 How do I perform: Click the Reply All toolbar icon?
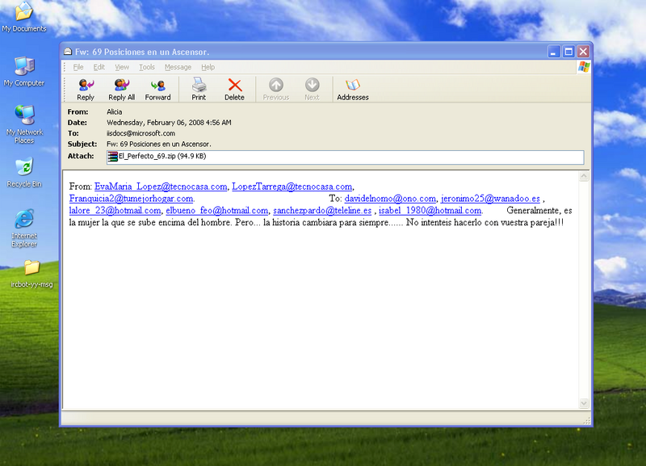122,86
